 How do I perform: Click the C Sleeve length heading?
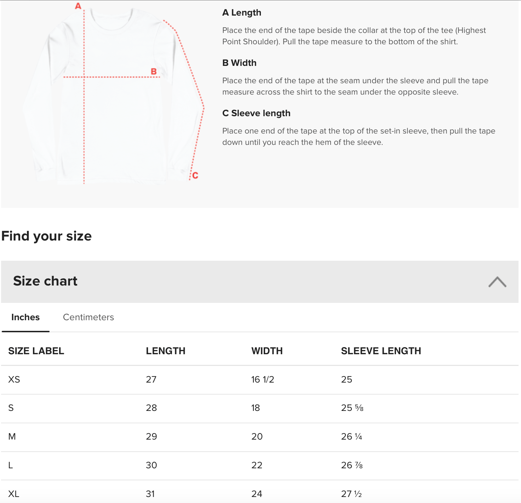(256, 113)
